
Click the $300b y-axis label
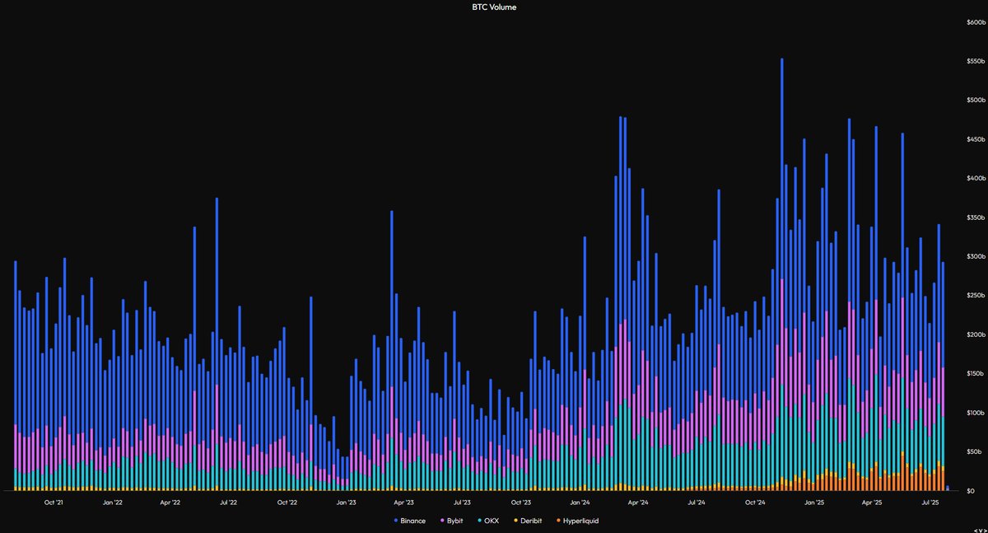pyautogui.click(x=975, y=256)
